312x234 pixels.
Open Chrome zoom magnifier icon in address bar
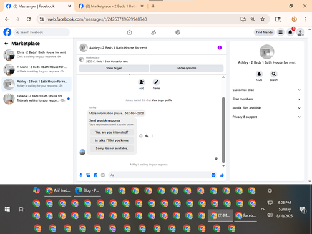[x=253, y=19]
